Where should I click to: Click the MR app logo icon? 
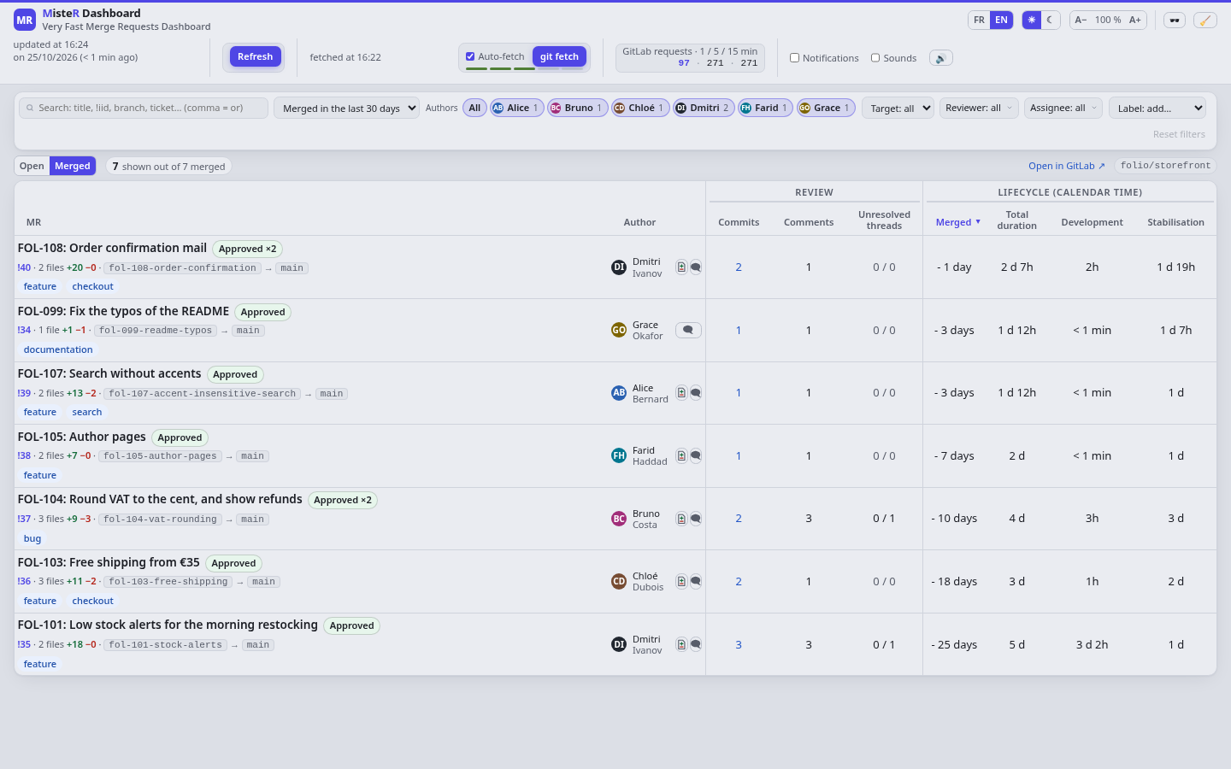[25, 20]
